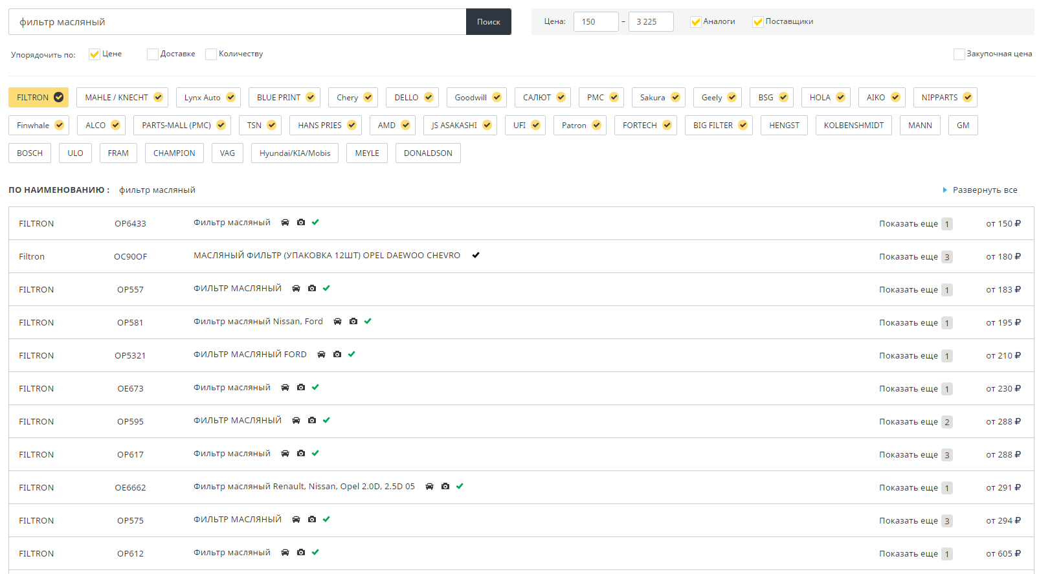Select the HENGST brand filter
Screen dimensions: 1039x574
click(x=784, y=126)
